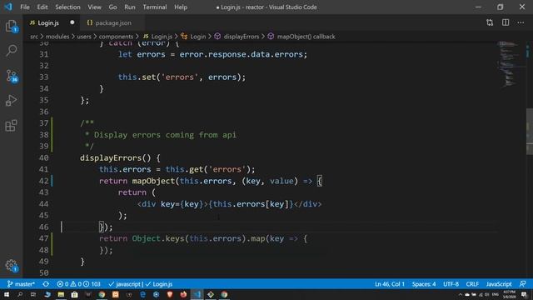Click the VS Code taskbar icon
Image resolution: width=533 pixels, height=300 pixels.
click(197, 294)
